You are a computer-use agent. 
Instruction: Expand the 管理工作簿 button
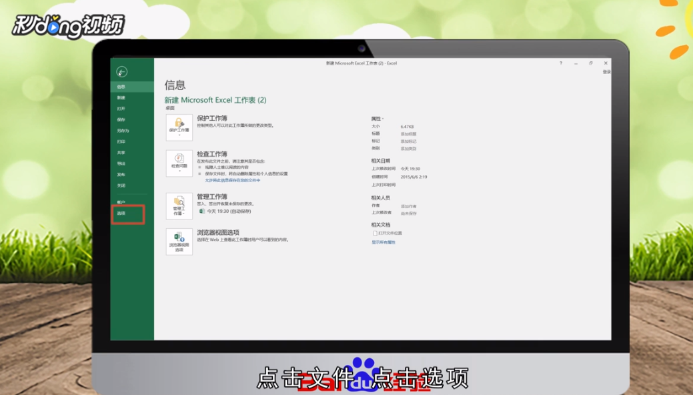179,206
